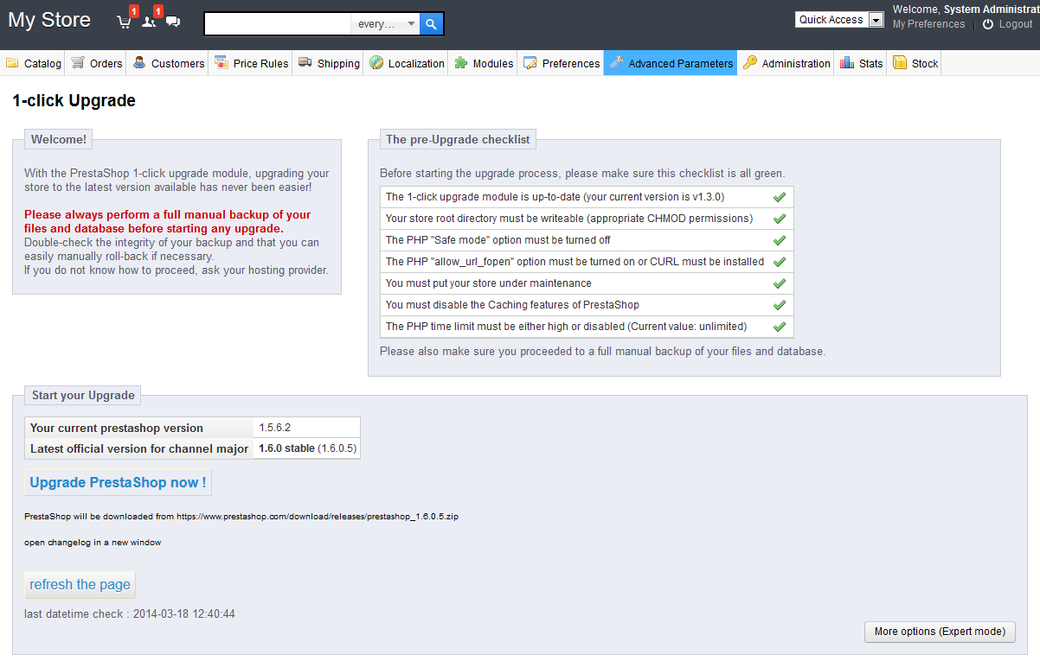Click green check for allow_url_fopen row
Screen dimensions: 1040x661
coord(780,262)
